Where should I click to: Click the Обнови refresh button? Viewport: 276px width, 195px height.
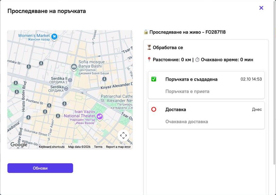pos(40,168)
